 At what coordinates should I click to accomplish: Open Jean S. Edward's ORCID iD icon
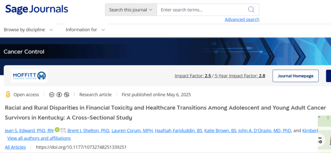pos(57,130)
